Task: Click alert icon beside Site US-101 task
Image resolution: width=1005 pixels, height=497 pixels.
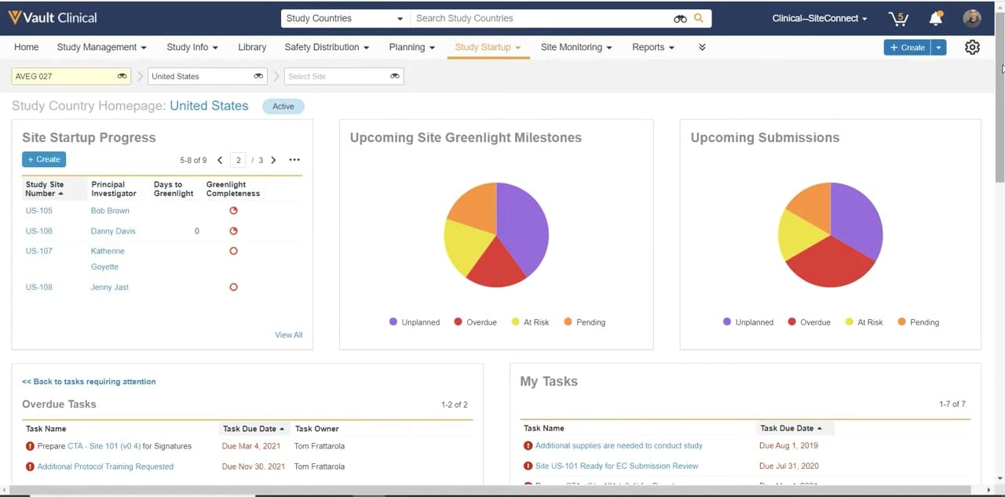Action: click(x=528, y=466)
